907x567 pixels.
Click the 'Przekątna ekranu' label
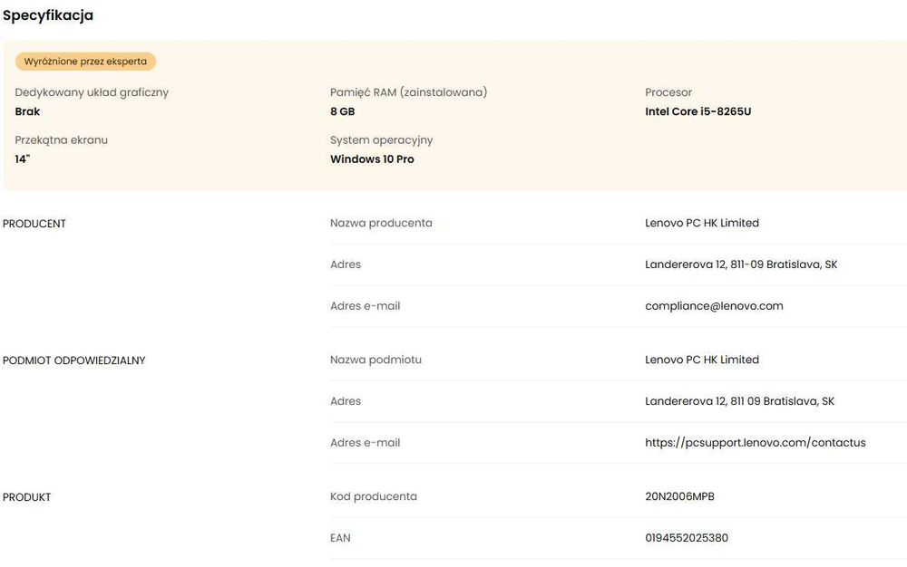tap(62, 139)
